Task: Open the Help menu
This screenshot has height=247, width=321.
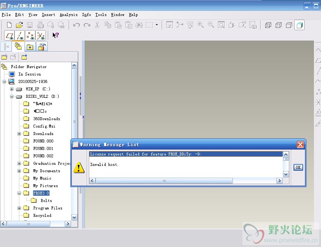Action: (133, 15)
